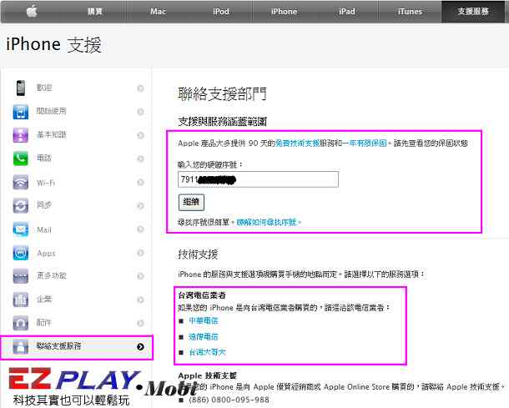
Task: Switch to the iPod tab
Action: [x=221, y=12]
